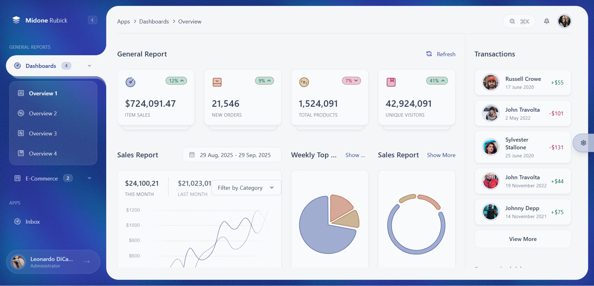The image size is (594, 286).
Task: Open the Inbox app from sidebar
Action: pyautogui.click(x=33, y=222)
